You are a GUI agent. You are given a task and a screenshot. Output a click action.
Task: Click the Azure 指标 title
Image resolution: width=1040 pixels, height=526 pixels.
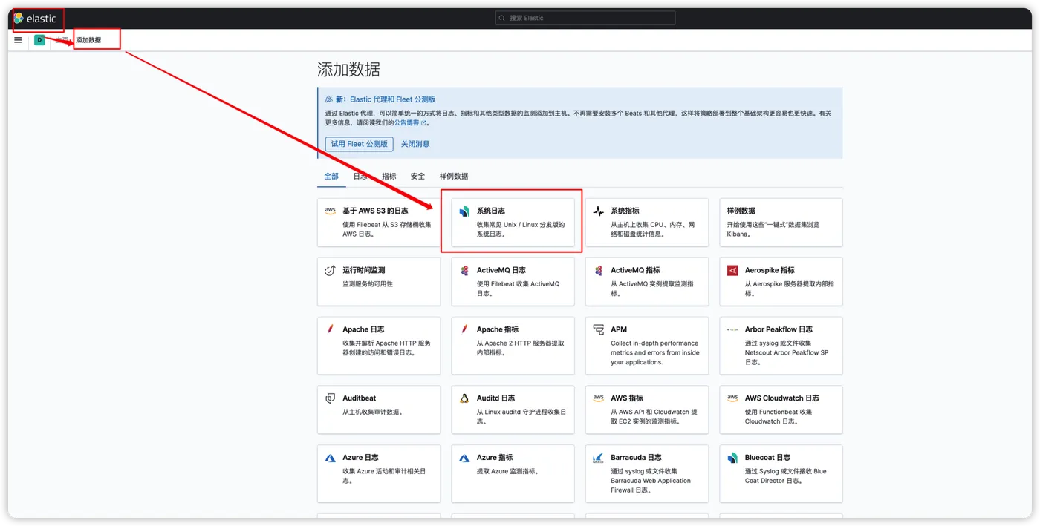point(495,458)
